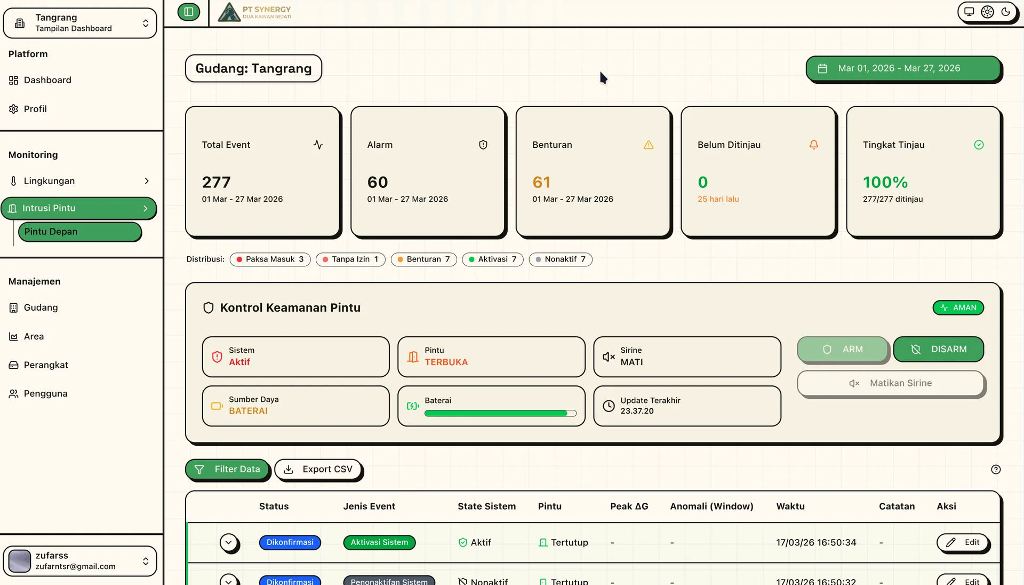
Task: Open the Filter Data panel
Action: pyautogui.click(x=227, y=470)
